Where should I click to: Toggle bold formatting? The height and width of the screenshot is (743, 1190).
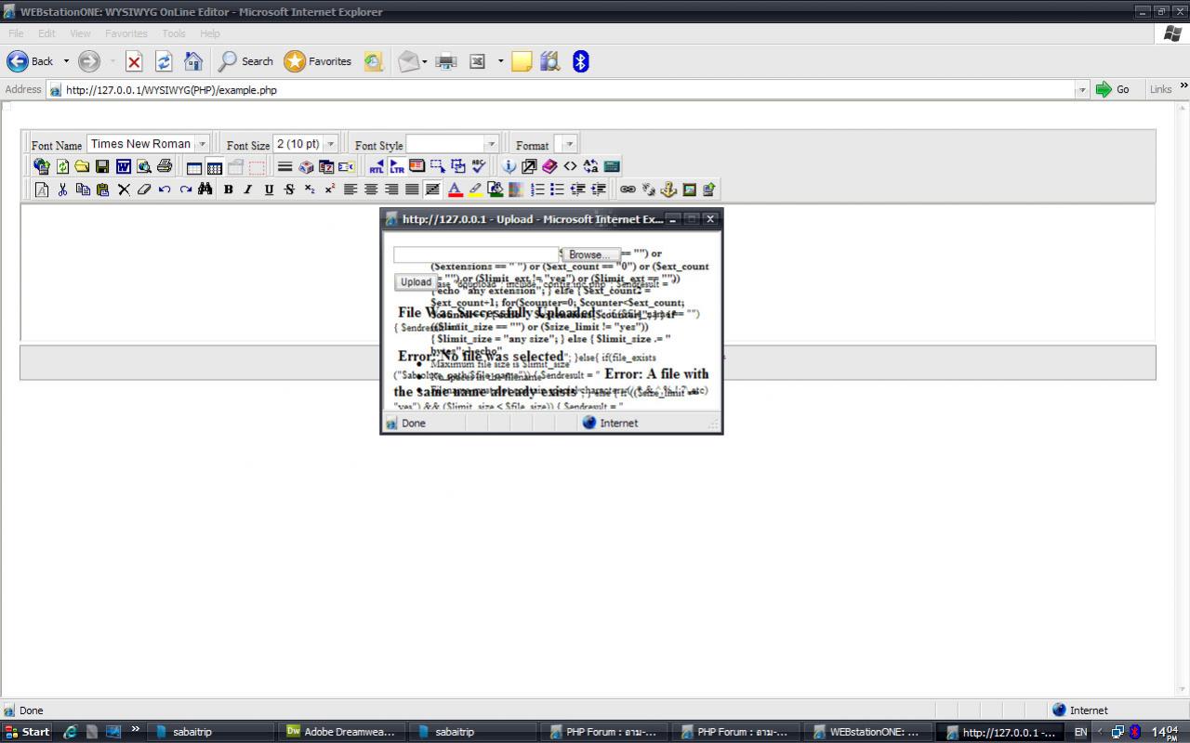click(x=228, y=189)
